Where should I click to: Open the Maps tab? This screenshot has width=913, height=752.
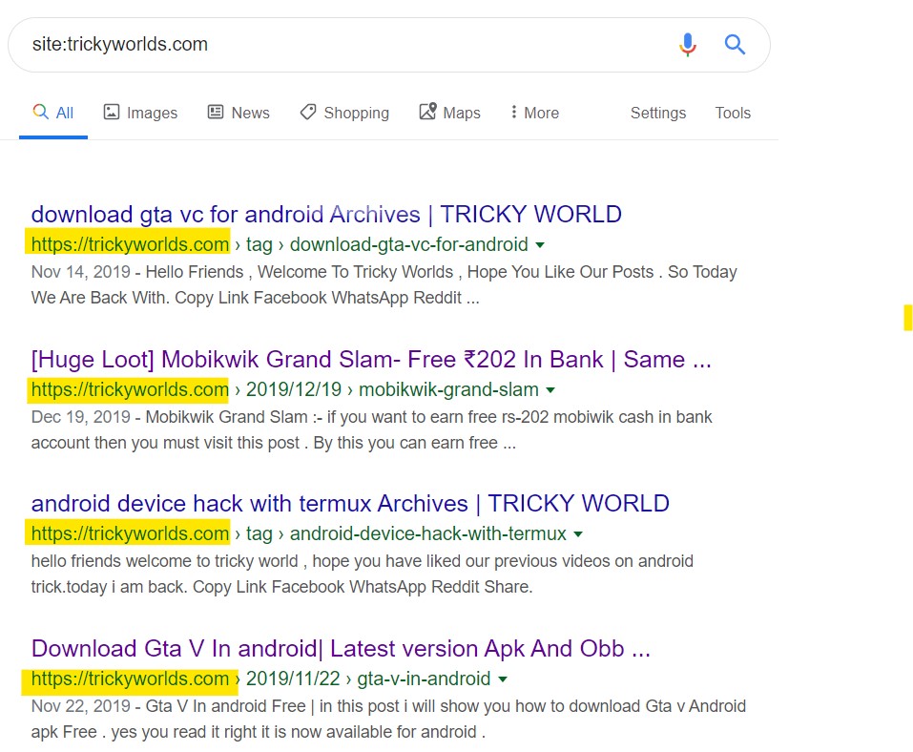[x=449, y=113]
